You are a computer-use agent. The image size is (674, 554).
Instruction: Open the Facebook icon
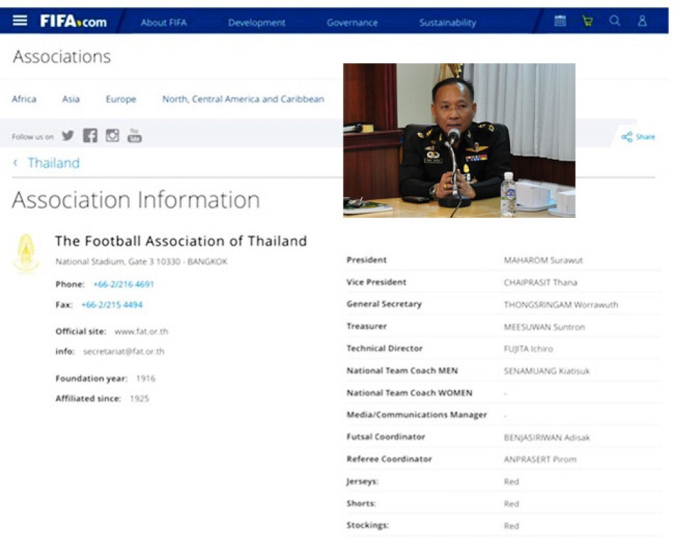pyautogui.click(x=90, y=136)
